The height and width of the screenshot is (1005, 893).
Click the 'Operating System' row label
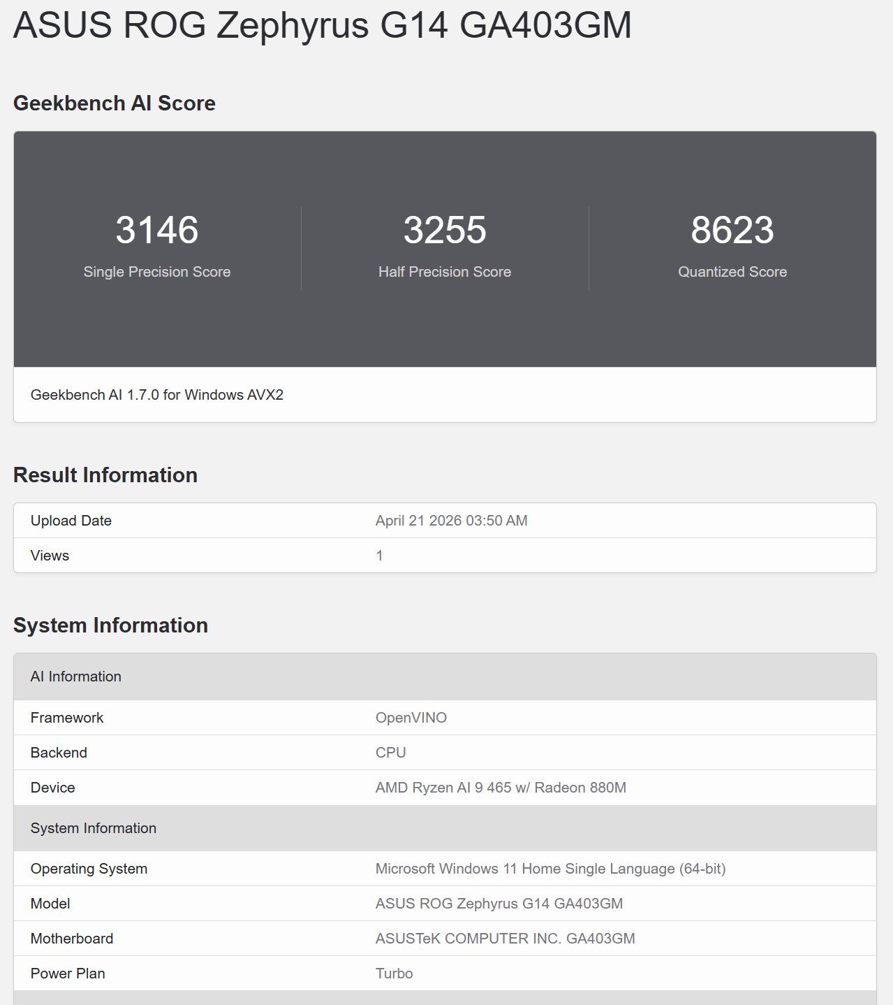coord(89,869)
